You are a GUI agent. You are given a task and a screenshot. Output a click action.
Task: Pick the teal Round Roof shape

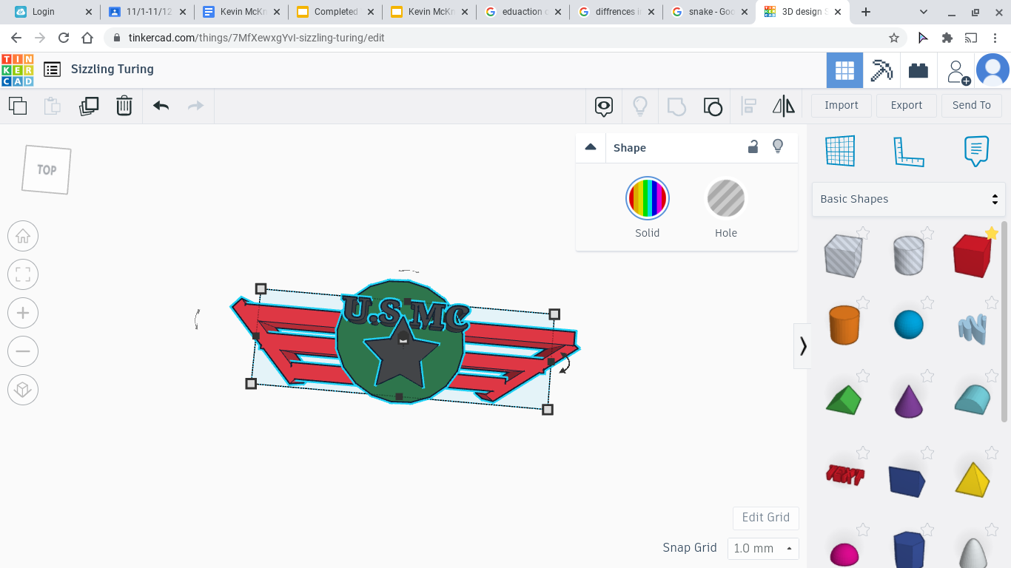click(972, 399)
